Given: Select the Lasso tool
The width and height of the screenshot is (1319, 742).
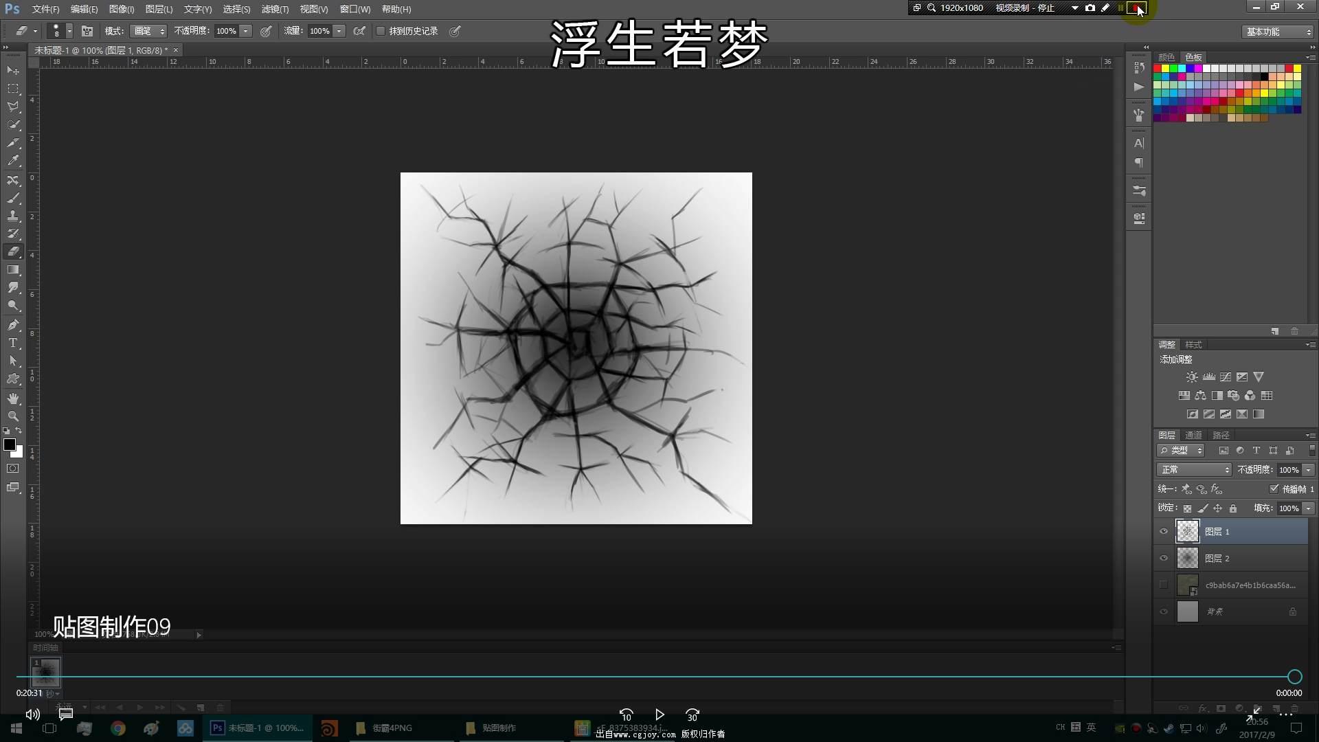Looking at the screenshot, I should pos(13,106).
